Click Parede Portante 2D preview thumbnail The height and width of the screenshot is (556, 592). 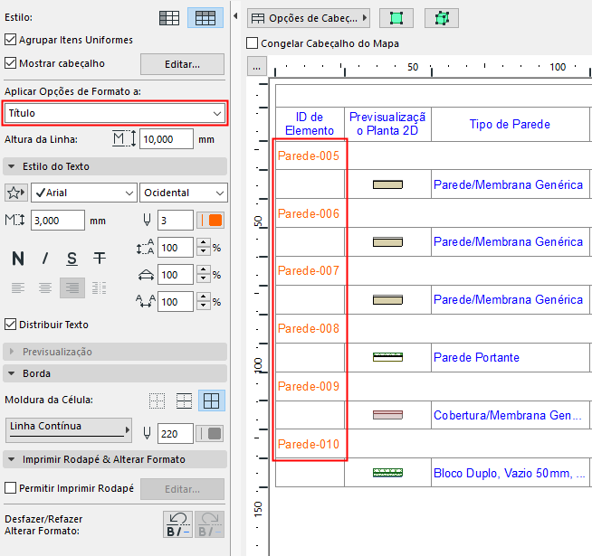387,357
